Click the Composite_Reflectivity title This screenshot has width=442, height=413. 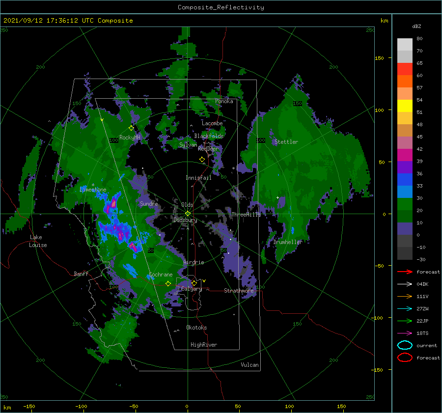click(x=221, y=7)
